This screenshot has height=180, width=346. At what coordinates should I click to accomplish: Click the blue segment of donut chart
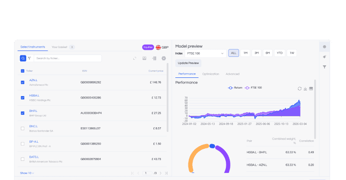(x=212, y=146)
